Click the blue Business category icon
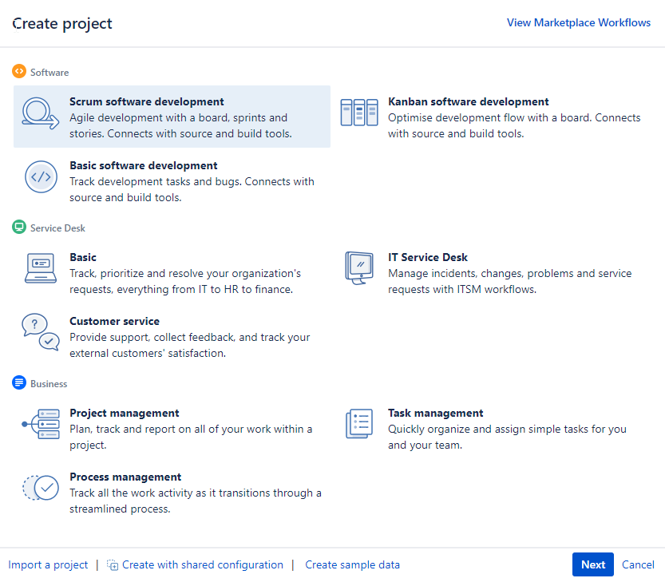Image resolution: width=665 pixels, height=586 pixels. [18, 382]
